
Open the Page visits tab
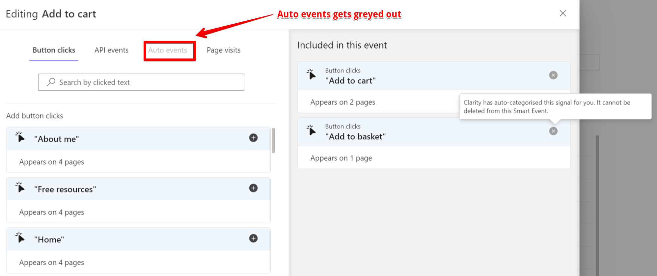(x=223, y=50)
